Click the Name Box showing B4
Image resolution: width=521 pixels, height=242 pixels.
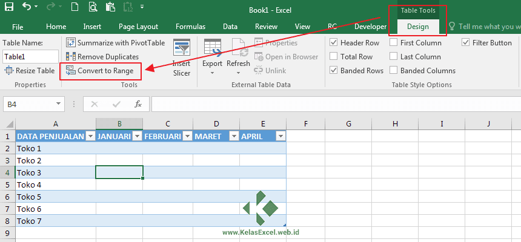(28, 104)
